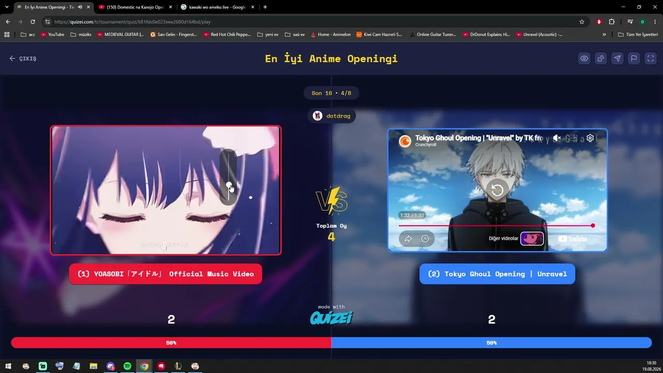Open the Tüm Yer İşaretleri folder
Viewport: 663px width, 373px height.
(x=638, y=35)
